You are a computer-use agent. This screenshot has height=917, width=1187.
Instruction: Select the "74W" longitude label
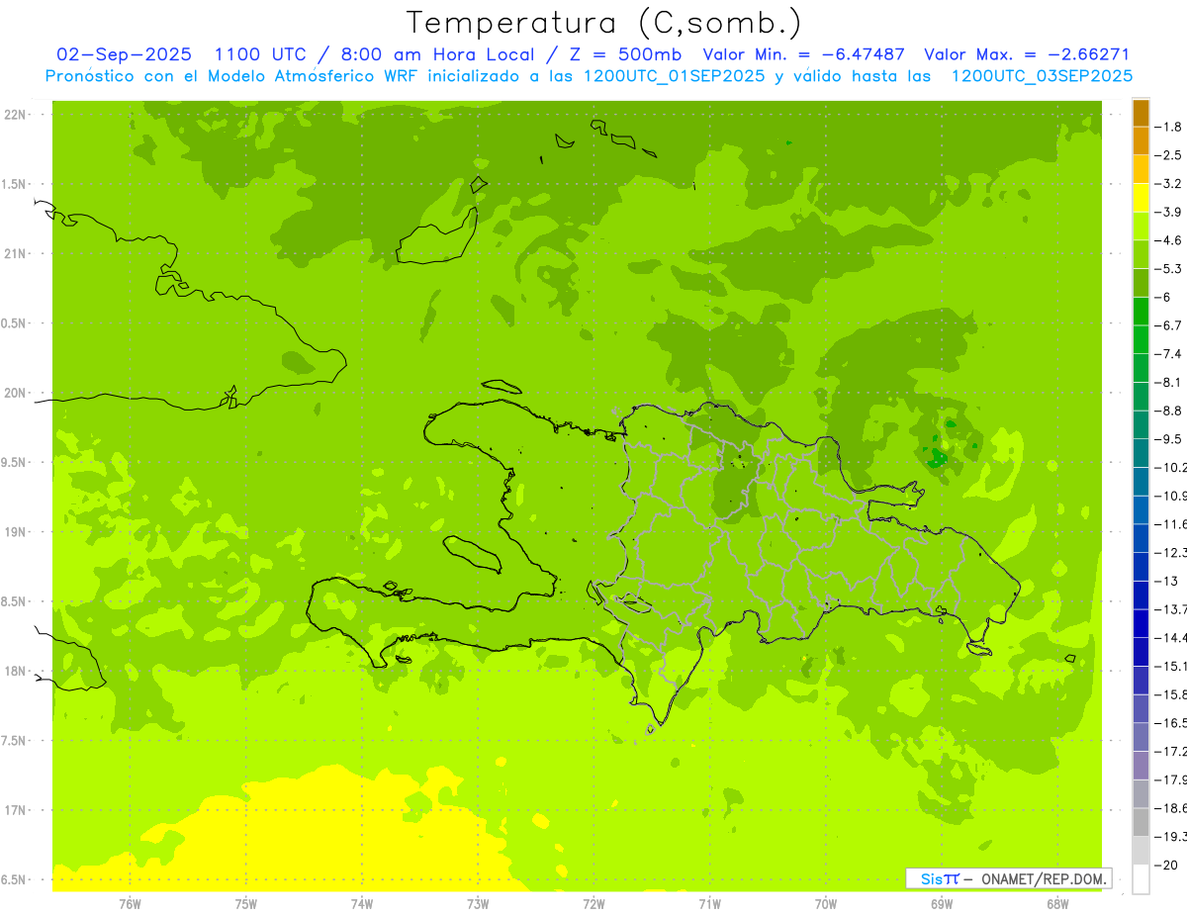tap(361, 904)
